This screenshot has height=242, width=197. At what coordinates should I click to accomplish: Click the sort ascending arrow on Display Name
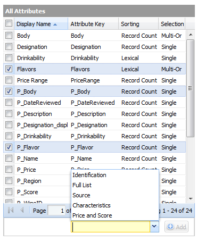(x=55, y=24)
